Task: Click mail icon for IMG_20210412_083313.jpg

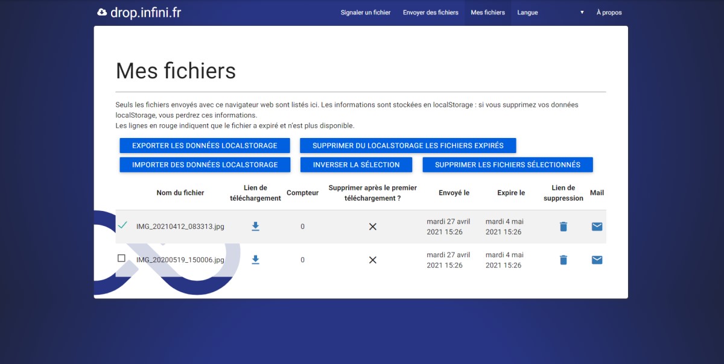Action: (597, 227)
